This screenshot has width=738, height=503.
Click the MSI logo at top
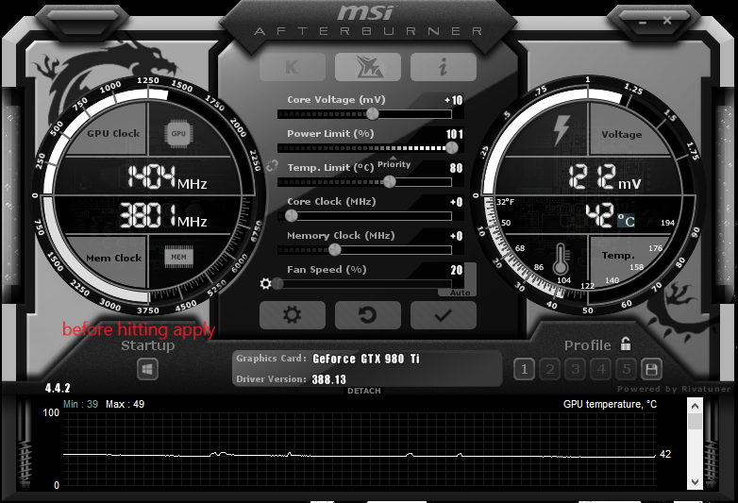click(365, 12)
